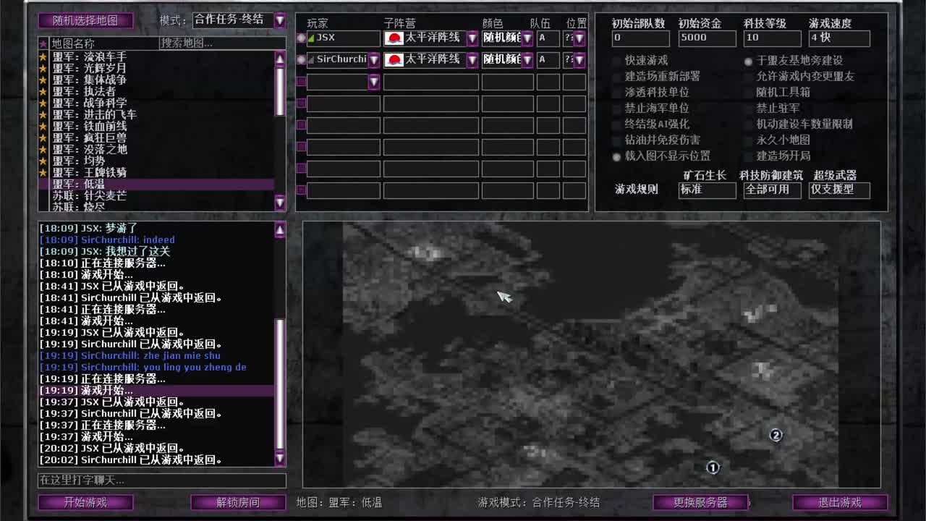This screenshot has width=926, height=521.
Task: Toggle the 禁止海军单位 checkbox
Action: [616, 109]
